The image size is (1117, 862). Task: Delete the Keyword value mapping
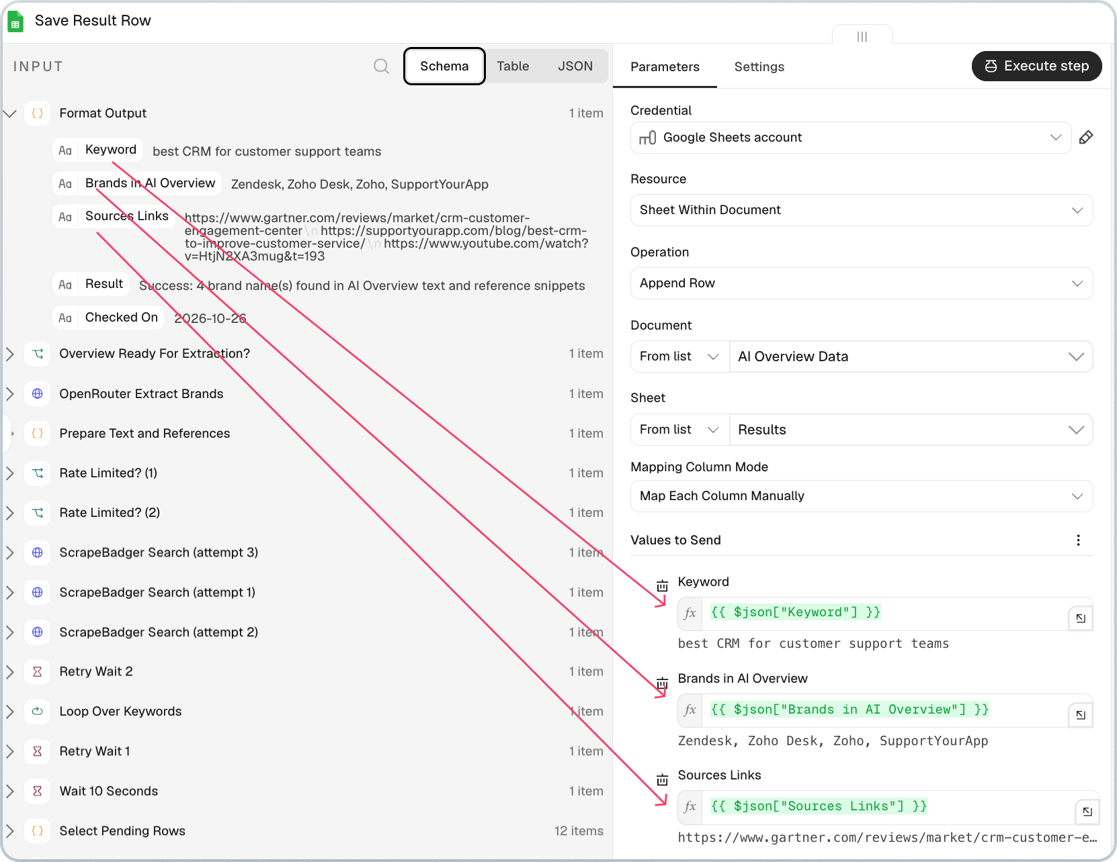[663, 585]
